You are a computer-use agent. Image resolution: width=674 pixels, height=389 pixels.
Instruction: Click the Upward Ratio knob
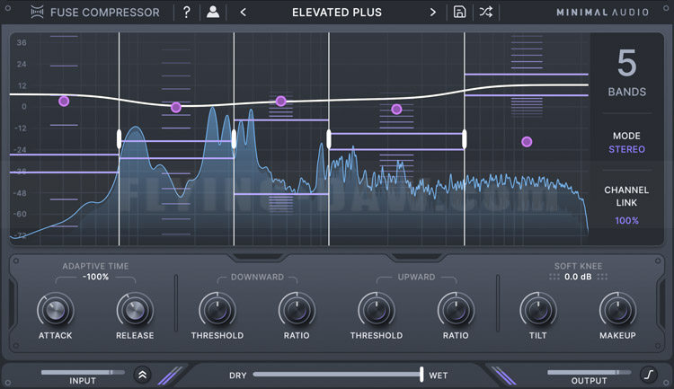[456, 310]
